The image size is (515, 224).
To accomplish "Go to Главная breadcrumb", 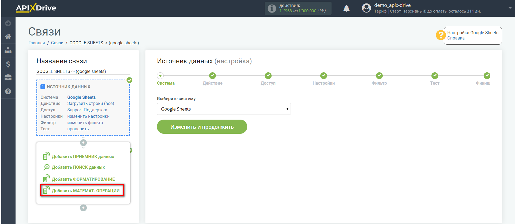I will pyautogui.click(x=37, y=43).
